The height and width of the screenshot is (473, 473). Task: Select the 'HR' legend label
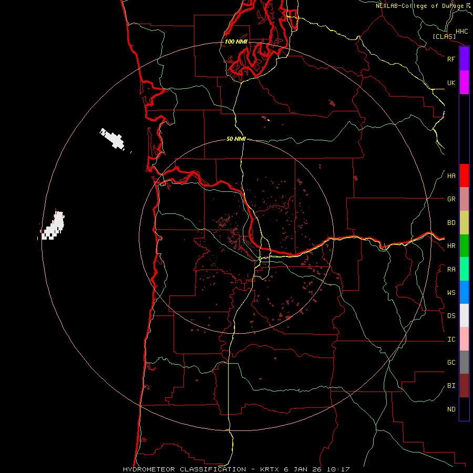[x=451, y=246]
